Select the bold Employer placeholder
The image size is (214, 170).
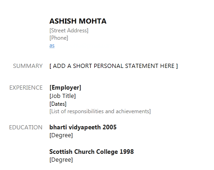point(65,88)
